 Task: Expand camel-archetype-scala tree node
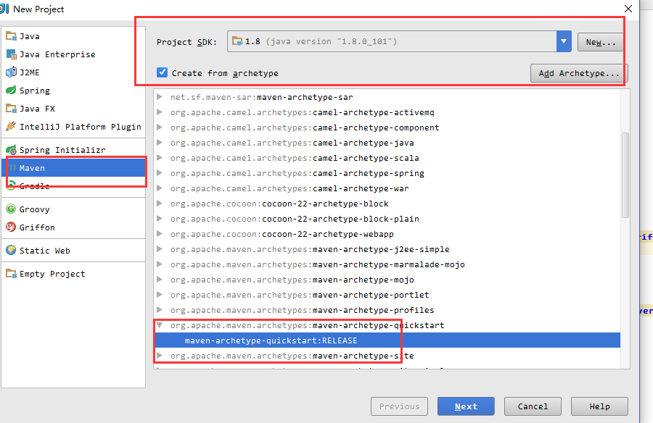click(x=160, y=158)
